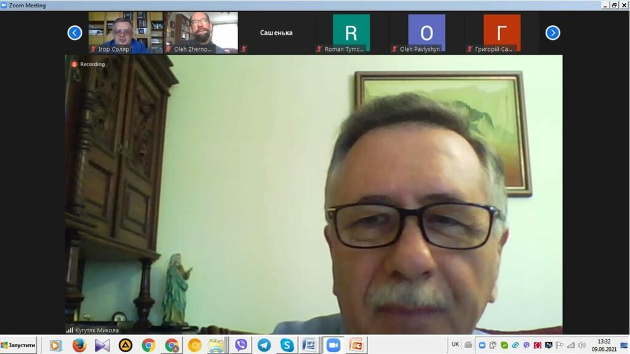
Task: Open the Windows Start button Запустити
Action: pyautogui.click(x=18, y=345)
